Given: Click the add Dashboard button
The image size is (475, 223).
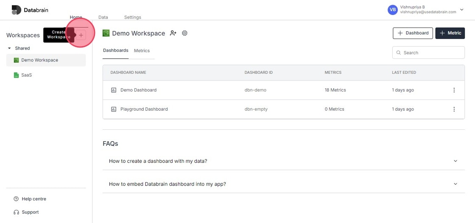Looking at the screenshot, I should pyautogui.click(x=413, y=33).
